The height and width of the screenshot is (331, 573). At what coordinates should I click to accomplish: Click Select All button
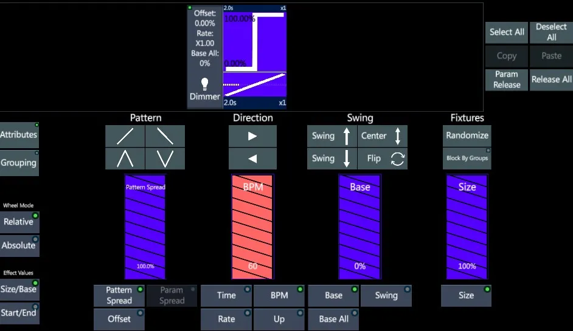507,32
